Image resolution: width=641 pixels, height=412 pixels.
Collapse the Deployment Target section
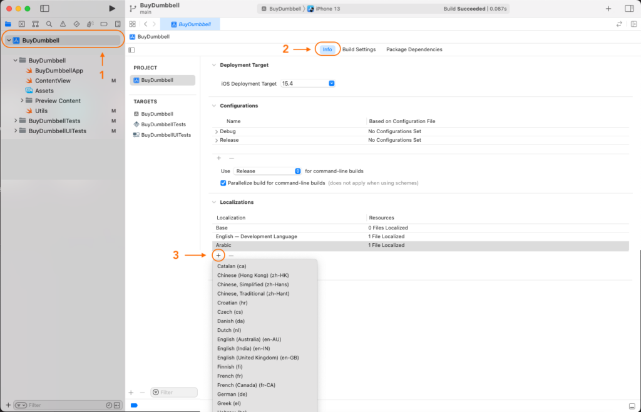point(214,65)
